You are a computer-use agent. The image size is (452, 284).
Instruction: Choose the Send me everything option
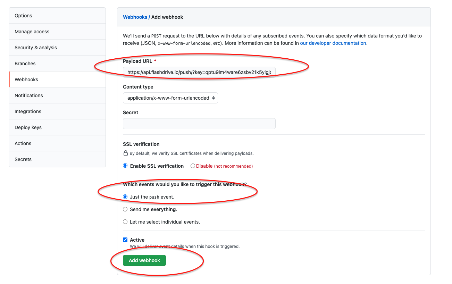[125, 209]
